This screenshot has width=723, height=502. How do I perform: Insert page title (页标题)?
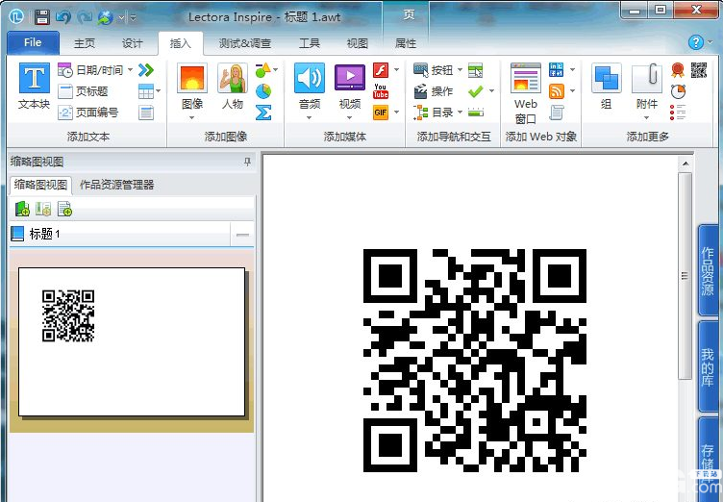pyautogui.click(x=83, y=91)
